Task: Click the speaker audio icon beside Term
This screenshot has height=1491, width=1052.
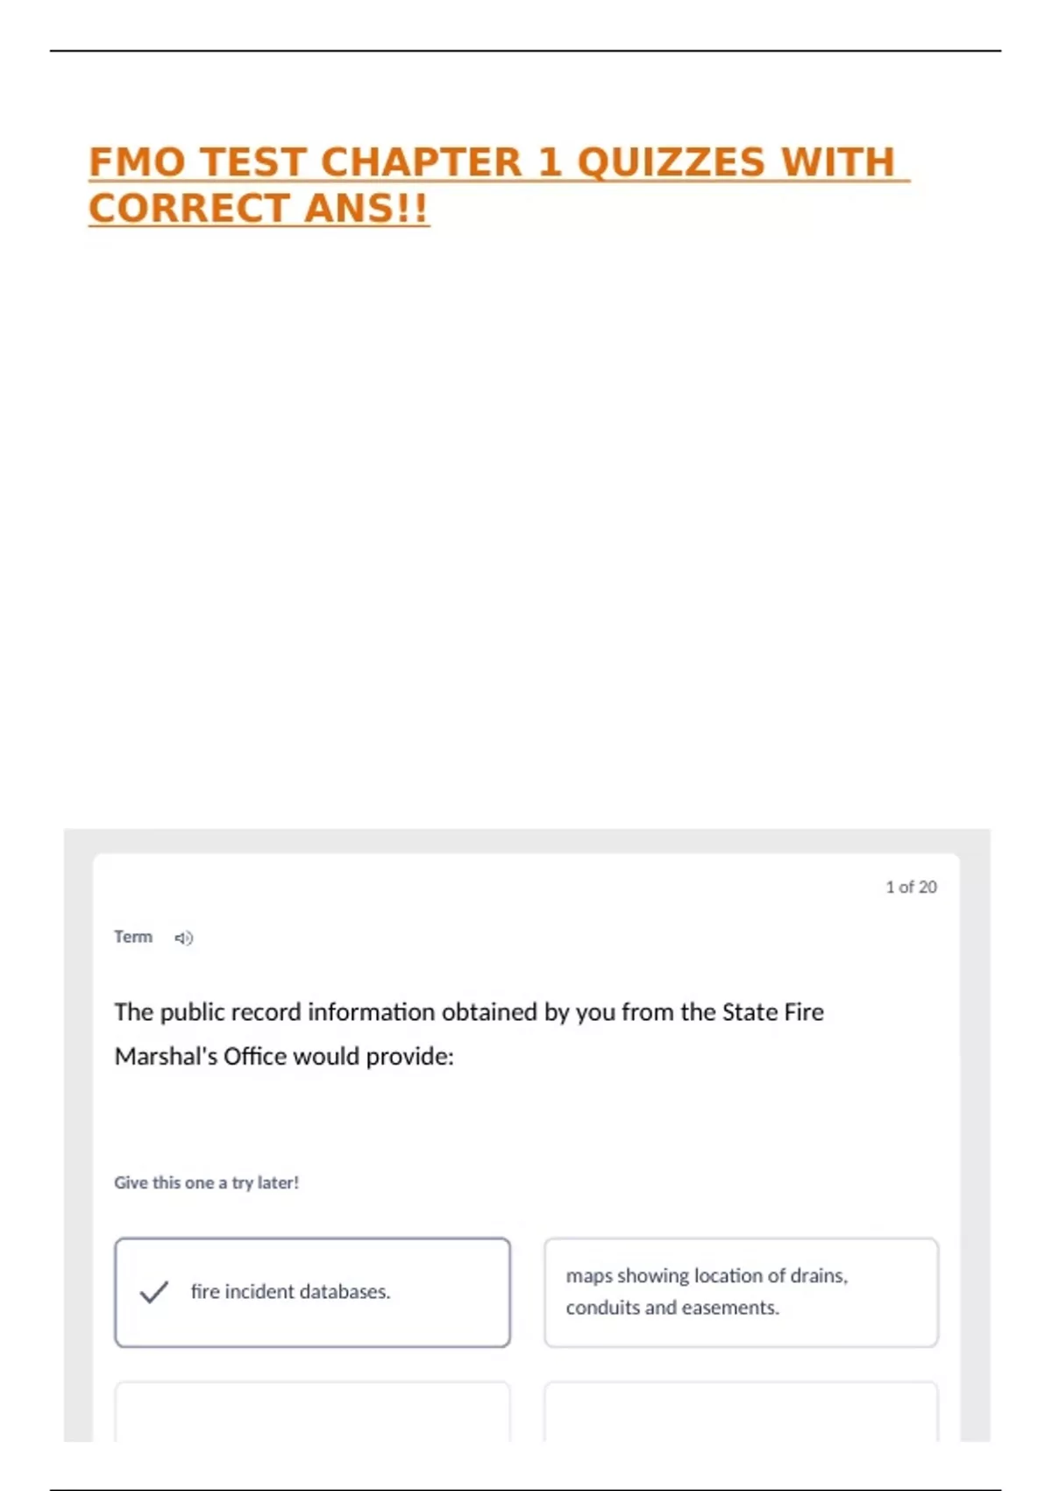Action: (x=183, y=938)
